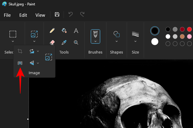The image size is (193, 128).
Task: Expand the Flip options chevron
Action: 38,63
